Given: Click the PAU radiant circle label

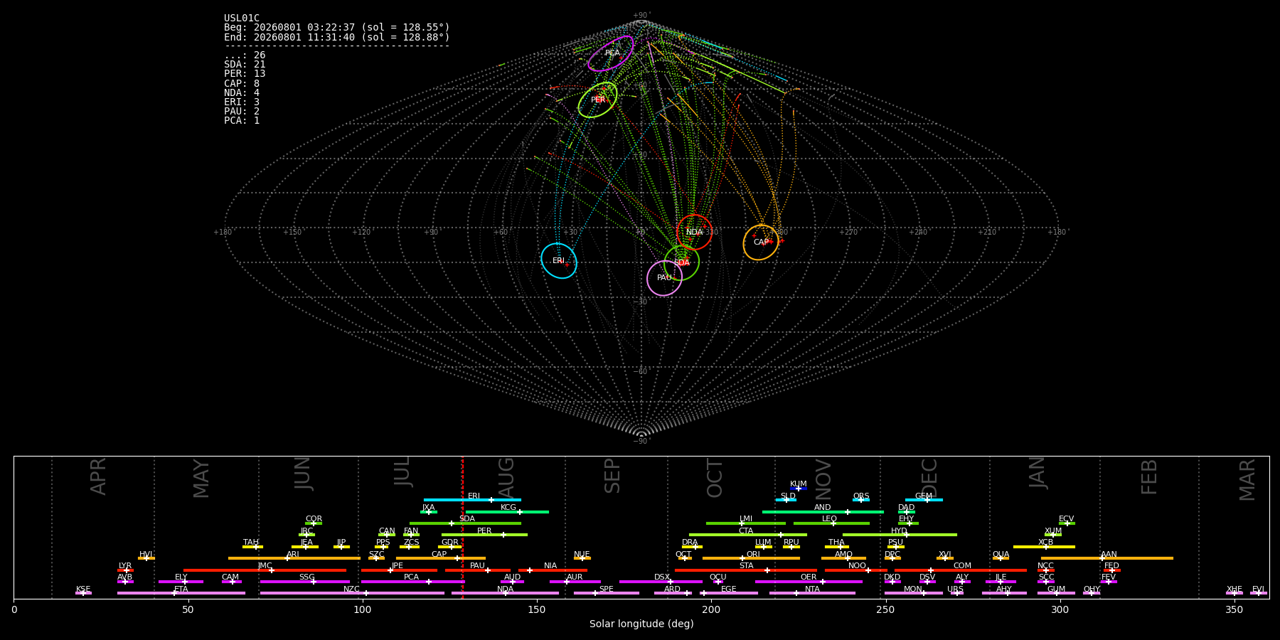Looking at the screenshot, I should point(664,278).
